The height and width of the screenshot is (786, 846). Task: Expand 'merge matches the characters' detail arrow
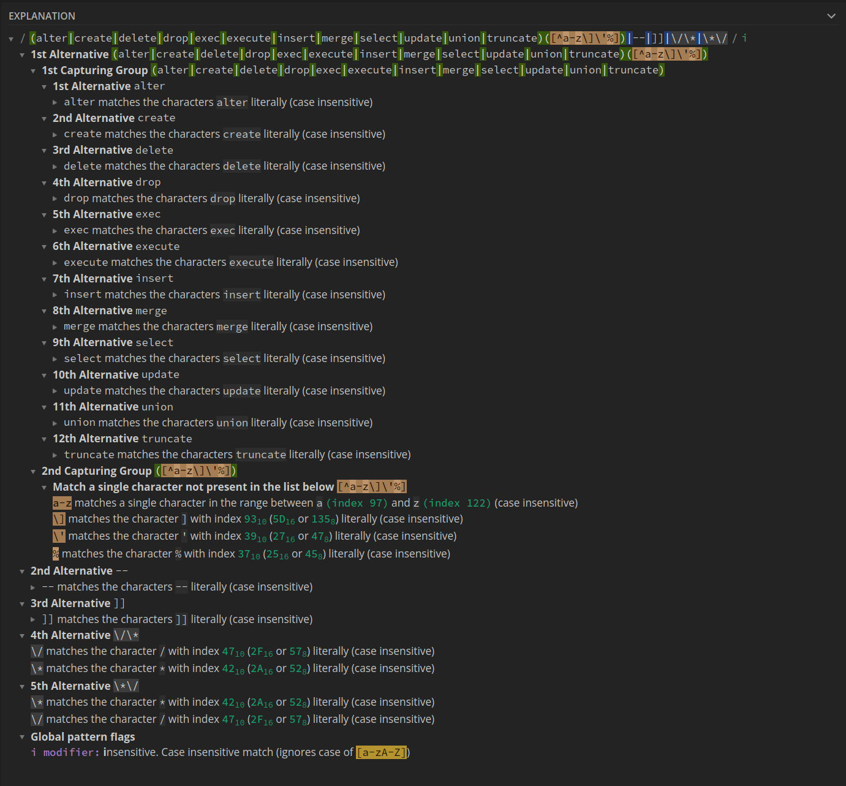[55, 327]
